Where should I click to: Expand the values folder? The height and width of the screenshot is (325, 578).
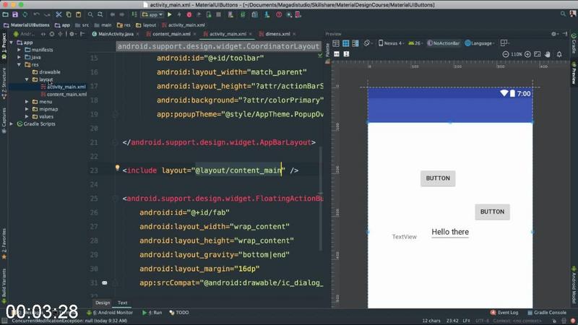point(27,116)
